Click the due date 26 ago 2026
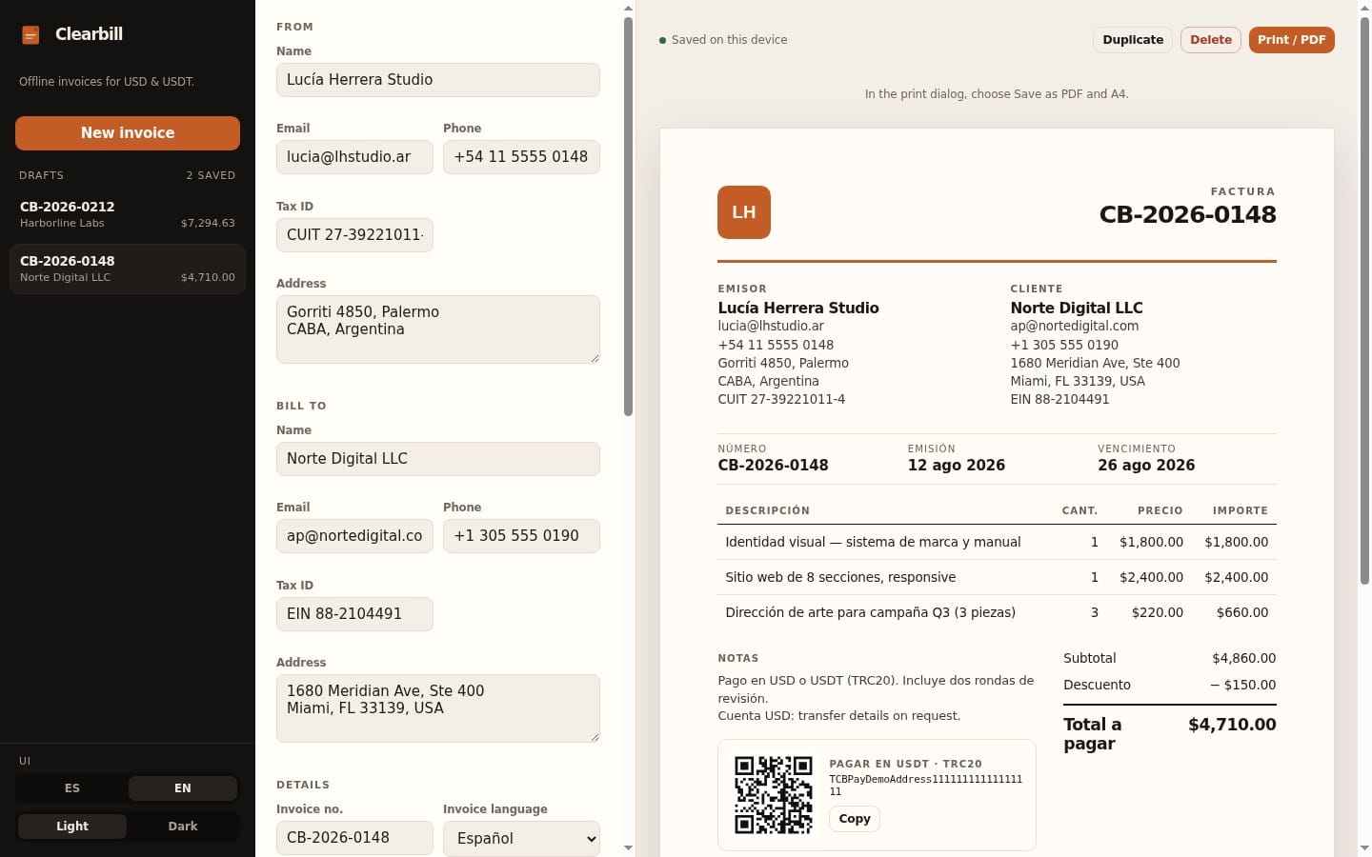Image resolution: width=1372 pixels, height=857 pixels. (x=1146, y=466)
